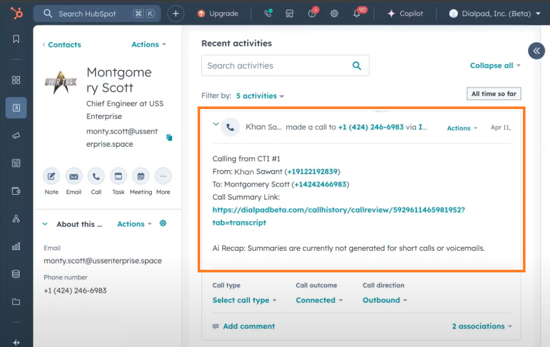Open the Bookmarks icon in left sidebar
This screenshot has height=347, width=550.
[16, 39]
